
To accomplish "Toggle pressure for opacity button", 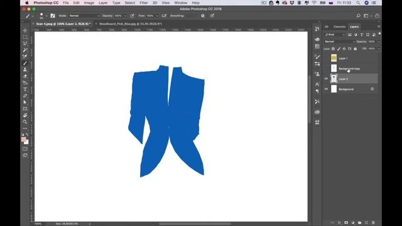I will 132,16.
